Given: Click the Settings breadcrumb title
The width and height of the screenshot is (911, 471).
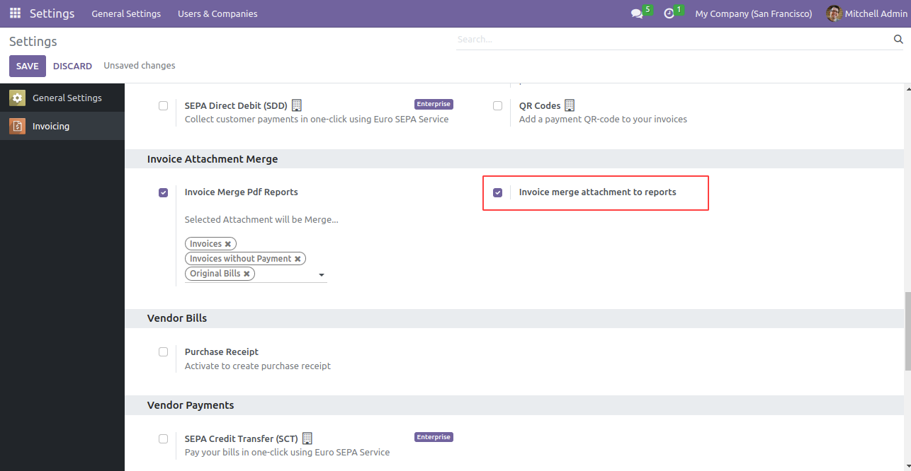Looking at the screenshot, I should pyautogui.click(x=33, y=42).
